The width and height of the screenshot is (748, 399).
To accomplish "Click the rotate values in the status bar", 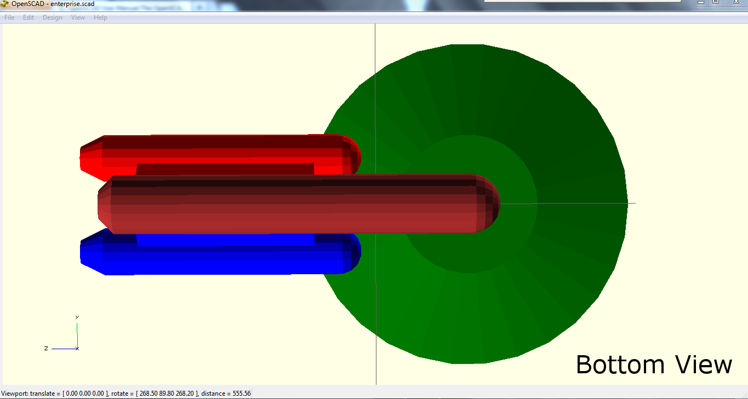I will click(156, 393).
